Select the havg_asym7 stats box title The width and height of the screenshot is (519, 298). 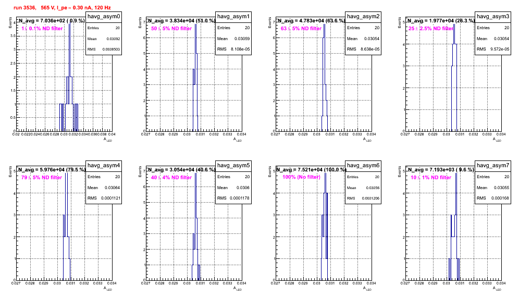493,165
